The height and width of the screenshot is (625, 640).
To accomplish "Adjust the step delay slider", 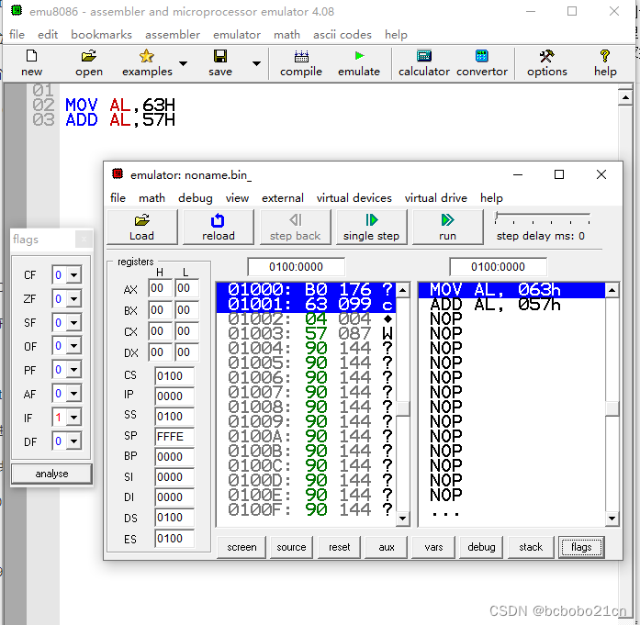I will (x=497, y=218).
